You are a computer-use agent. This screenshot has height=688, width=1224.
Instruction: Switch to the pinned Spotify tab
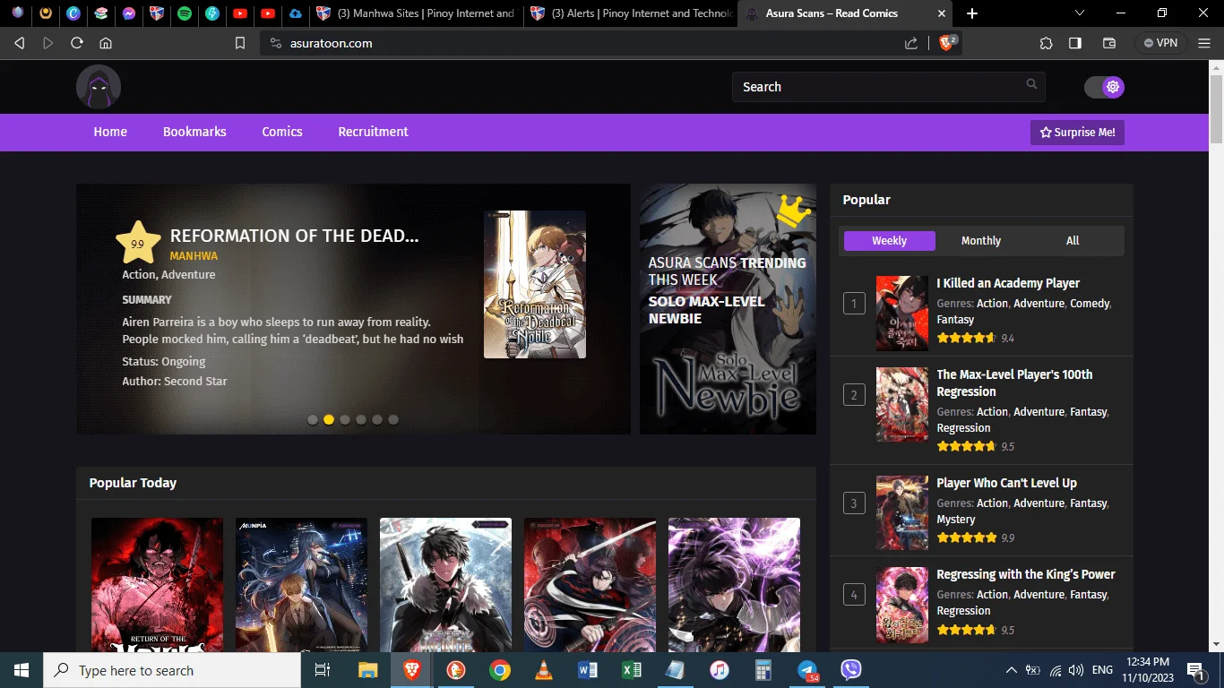[x=185, y=13]
